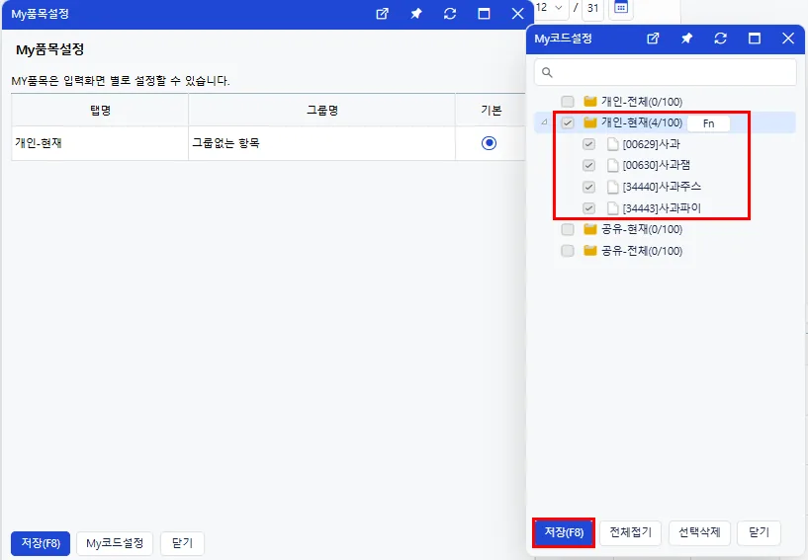
Task: Open My코드설정 in a new popup
Action: click(x=653, y=39)
